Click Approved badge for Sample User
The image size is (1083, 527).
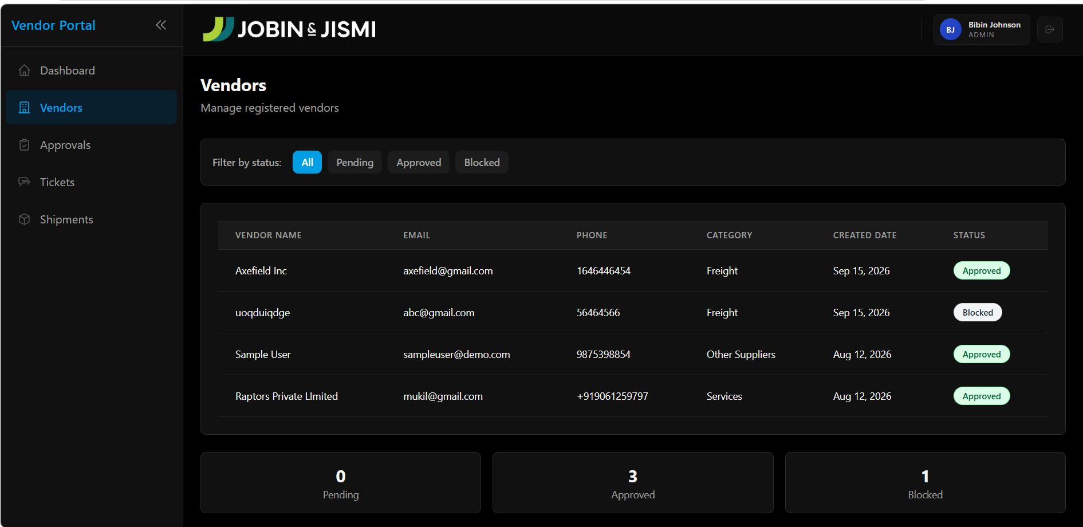(x=982, y=354)
